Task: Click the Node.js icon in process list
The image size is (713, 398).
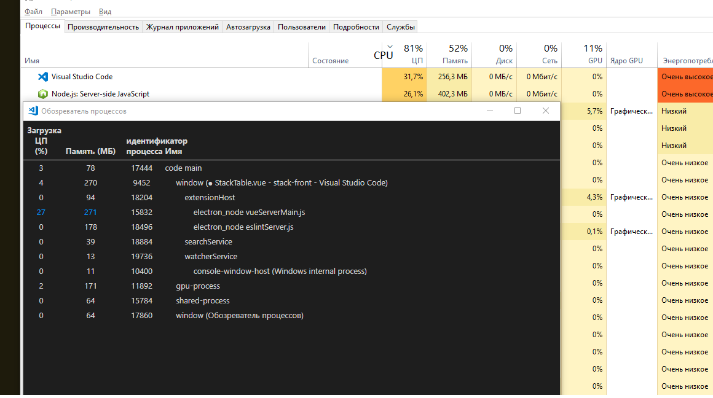Action: (42, 93)
